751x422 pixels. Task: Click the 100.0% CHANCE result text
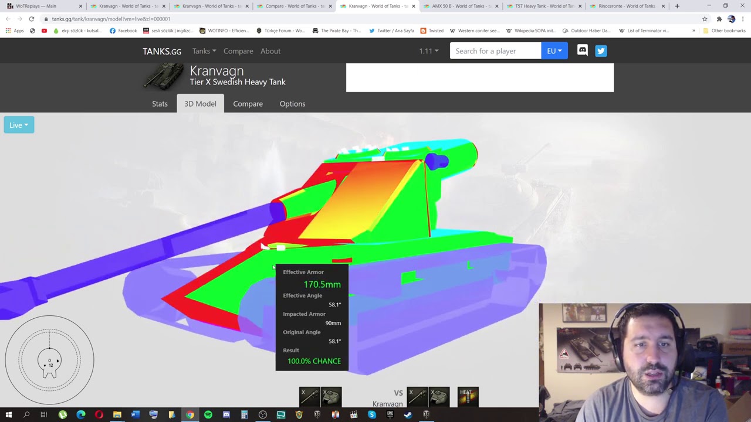click(x=314, y=361)
